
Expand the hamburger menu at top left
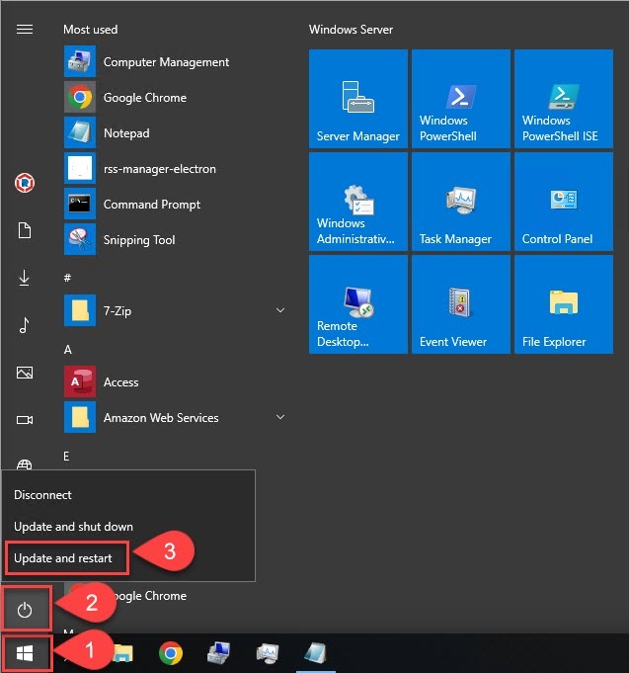coord(25,30)
